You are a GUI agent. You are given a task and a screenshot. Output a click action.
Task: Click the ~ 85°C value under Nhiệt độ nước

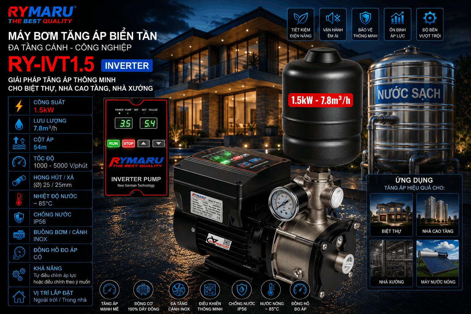click(x=43, y=203)
